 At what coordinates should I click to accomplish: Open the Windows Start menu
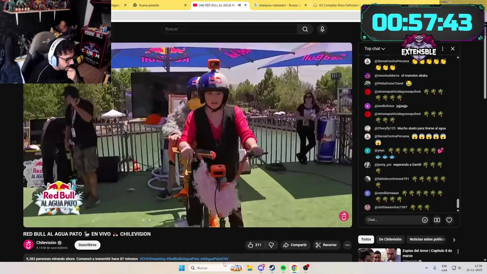pos(182,268)
